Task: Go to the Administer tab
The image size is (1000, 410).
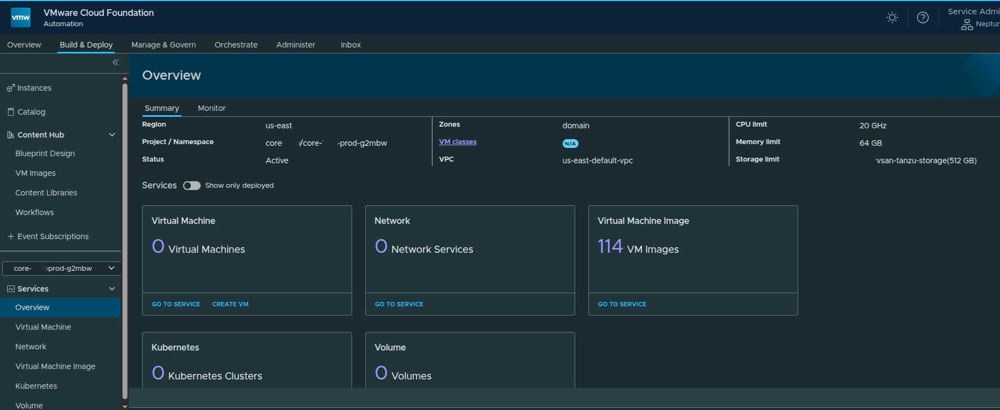Action: 296,45
